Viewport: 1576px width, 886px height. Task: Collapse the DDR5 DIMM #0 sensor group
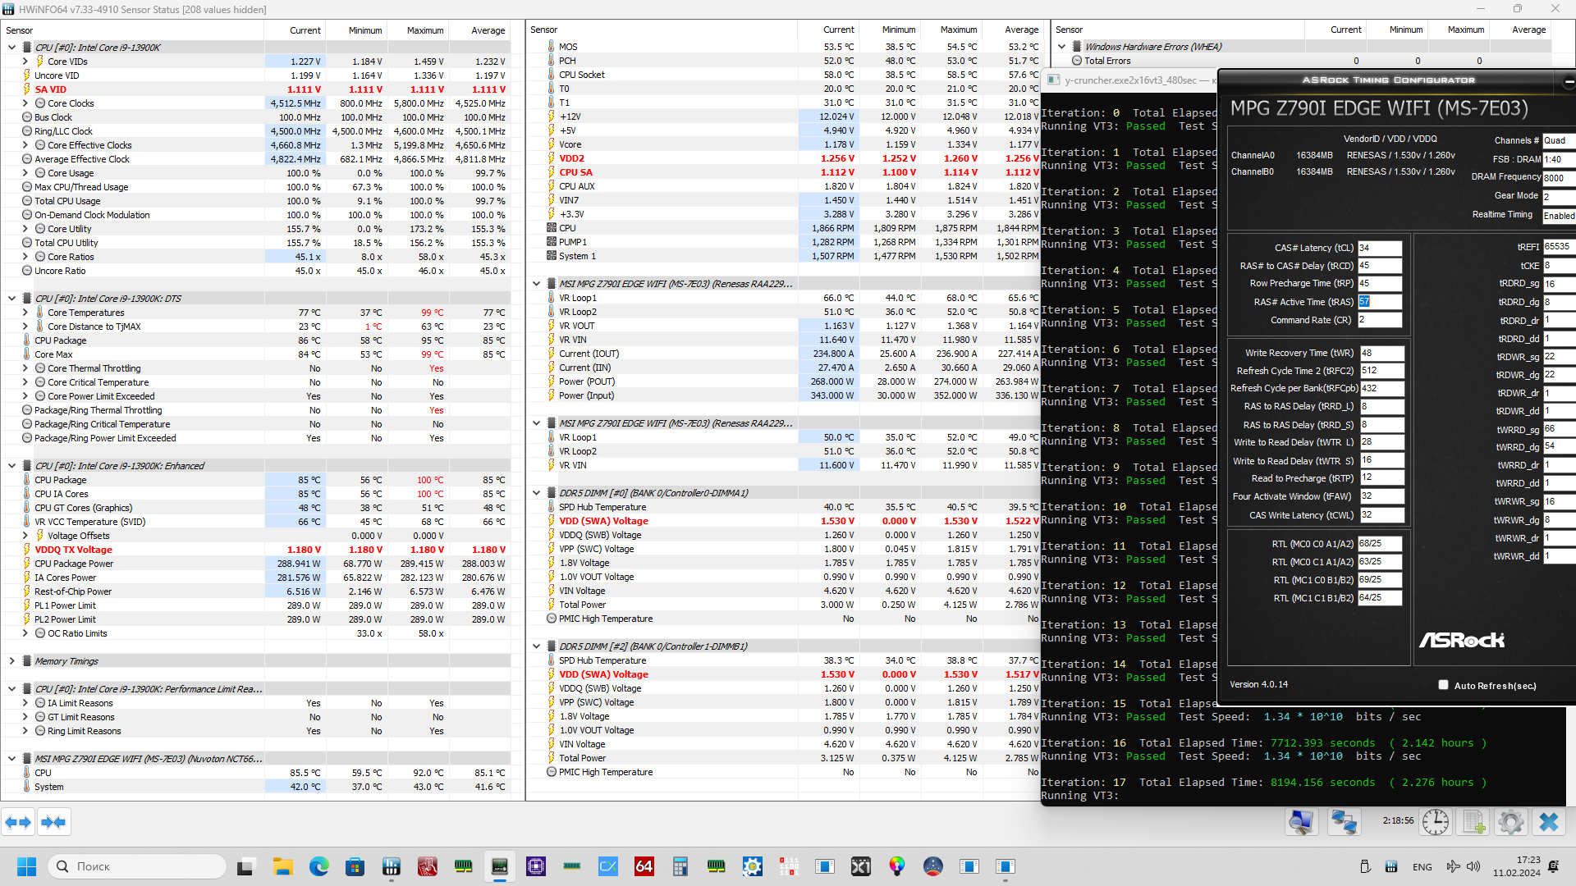[x=537, y=493]
